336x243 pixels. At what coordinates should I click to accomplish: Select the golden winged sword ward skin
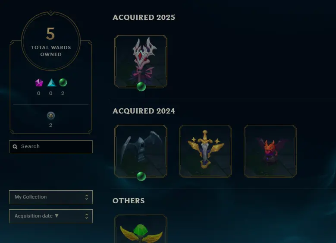coord(205,151)
